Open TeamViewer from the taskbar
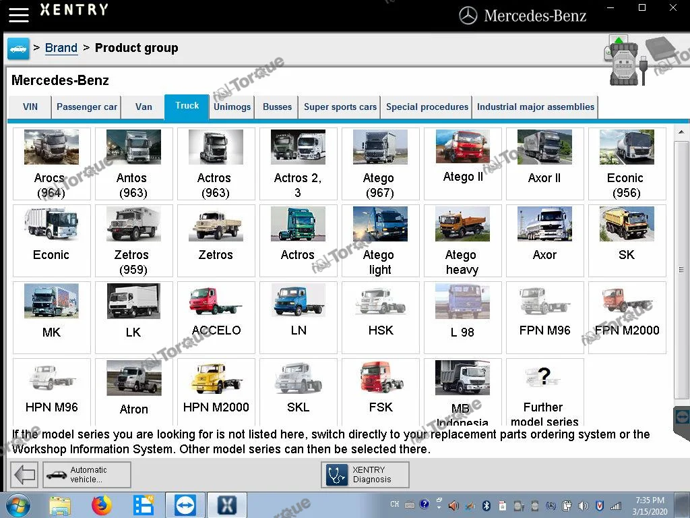 click(185, 506)
